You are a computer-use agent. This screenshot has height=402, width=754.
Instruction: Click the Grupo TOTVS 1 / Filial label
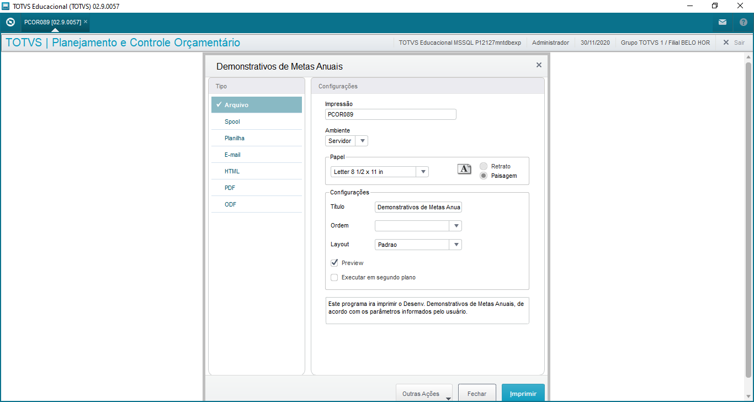coord(665,43)
